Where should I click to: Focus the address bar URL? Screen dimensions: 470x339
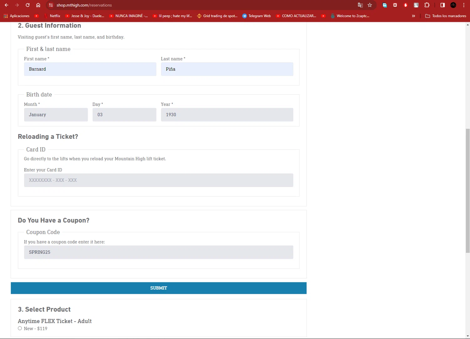pos(84,5)
